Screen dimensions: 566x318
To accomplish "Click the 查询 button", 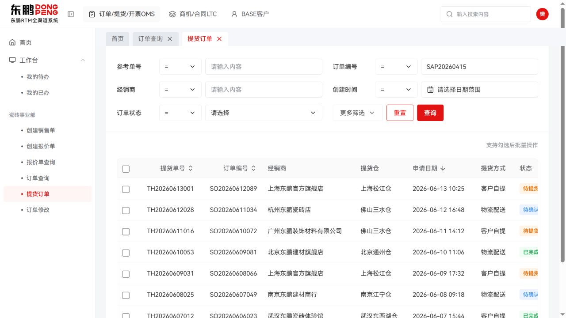I will point(430,113).
